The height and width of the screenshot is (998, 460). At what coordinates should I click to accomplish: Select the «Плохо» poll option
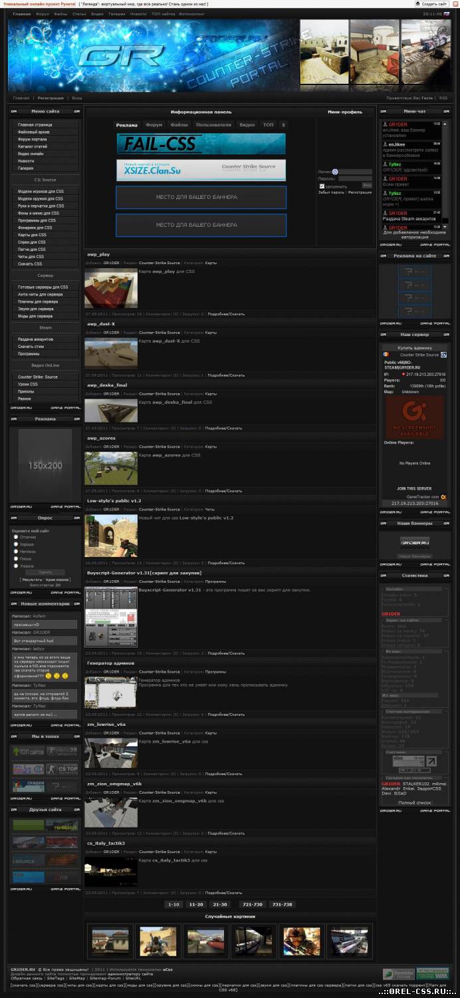pos(16,559)
